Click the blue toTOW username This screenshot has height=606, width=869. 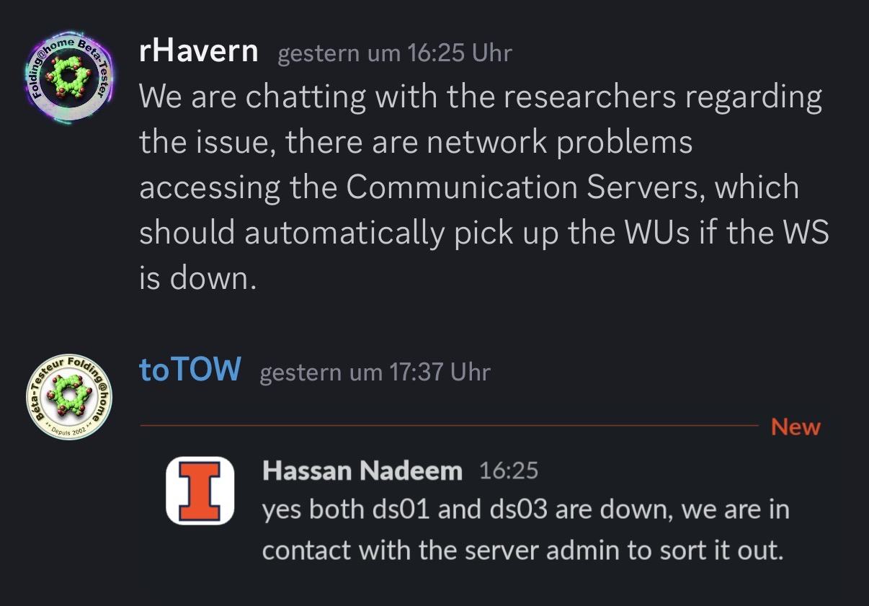click(x=190, y=370)
